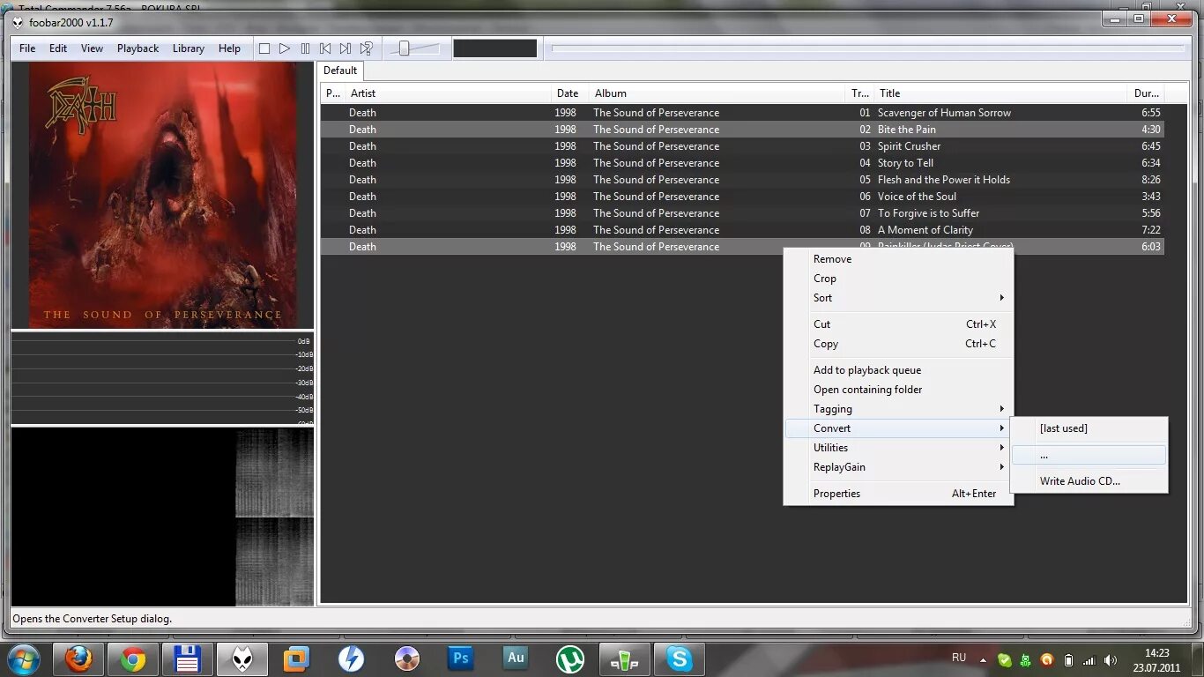This screenshot has width=1204, height=677.
Task: Choose Open containing folder
Action: [898, 390]
